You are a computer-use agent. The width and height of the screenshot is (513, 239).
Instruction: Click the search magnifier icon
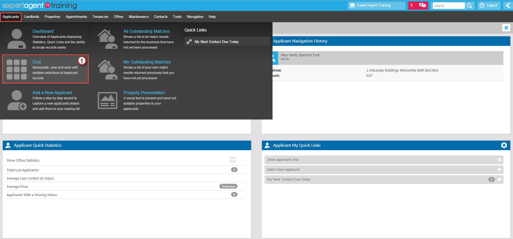pos(469,6)
